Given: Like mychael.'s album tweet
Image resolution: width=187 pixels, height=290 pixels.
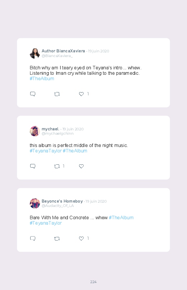Looking at the screenshot, I should [81, 166].
